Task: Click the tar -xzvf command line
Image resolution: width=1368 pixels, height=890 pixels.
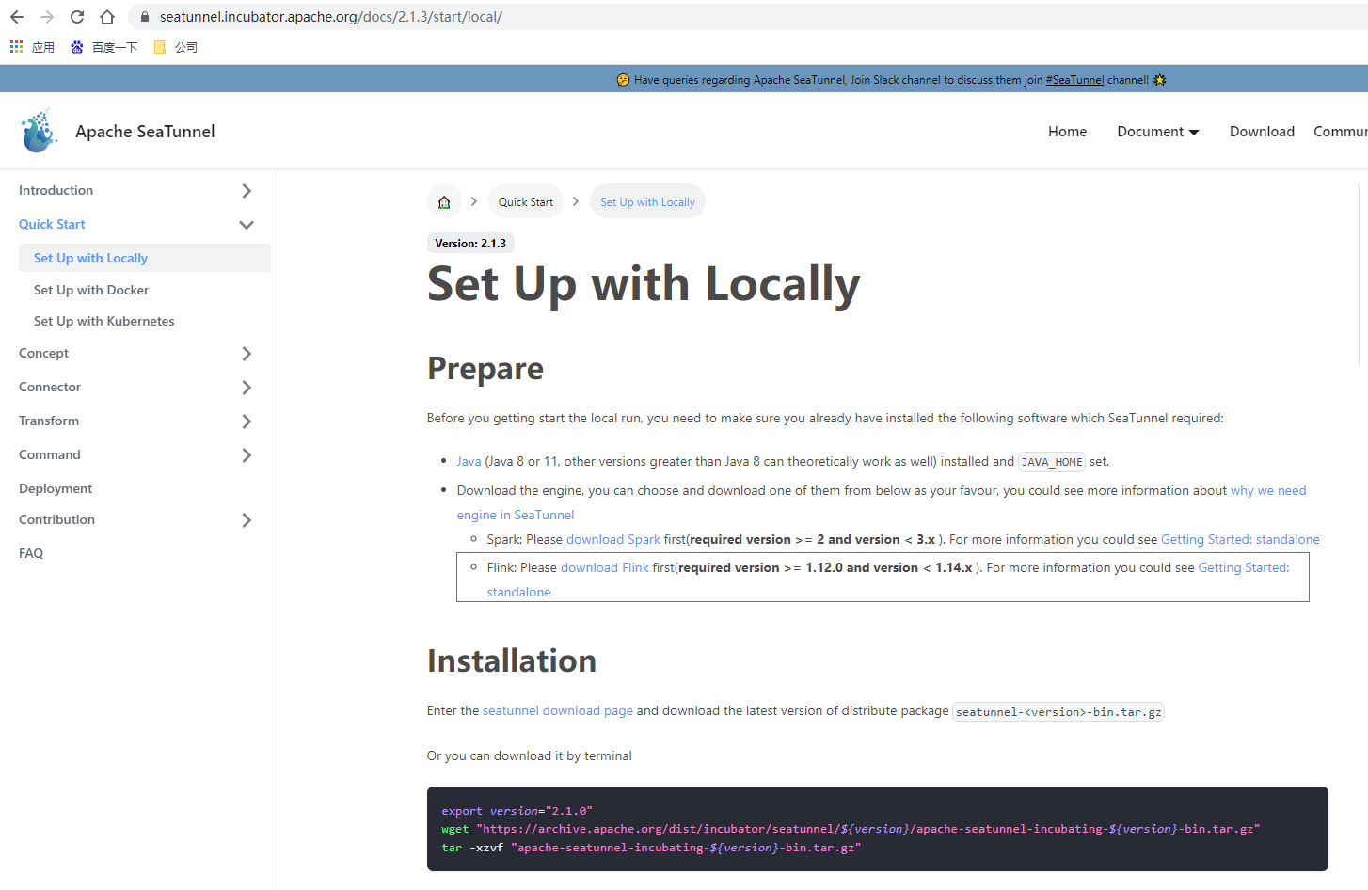Action: pyautogui.click(x=651, y=848)
